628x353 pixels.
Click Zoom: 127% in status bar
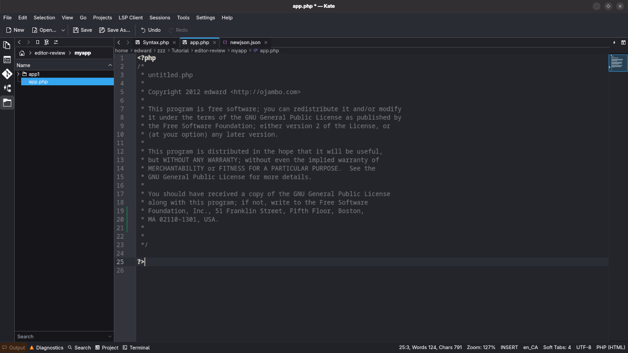(x=481, y=348)
